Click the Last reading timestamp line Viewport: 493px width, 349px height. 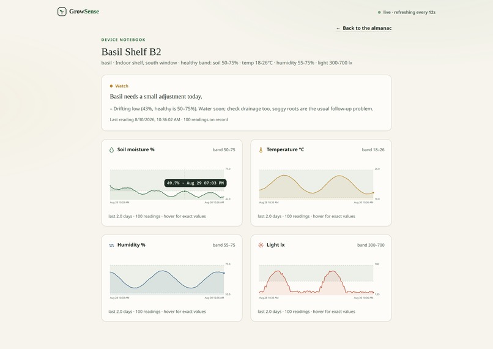click(169, 119)
